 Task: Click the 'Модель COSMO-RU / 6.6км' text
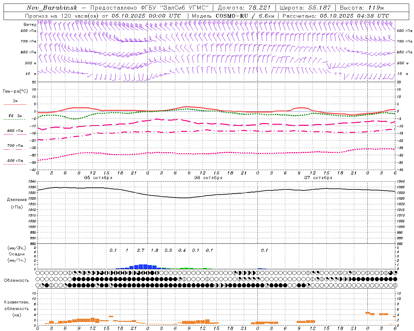click(233, 16)
